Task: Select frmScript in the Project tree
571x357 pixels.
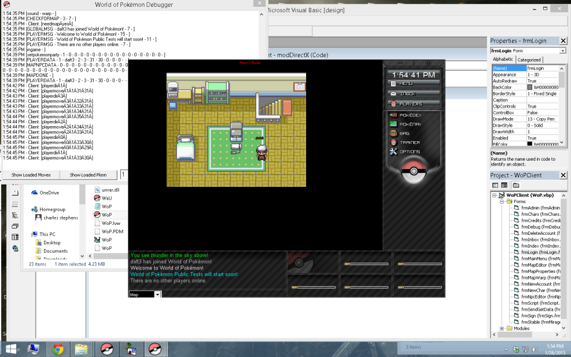Action: (537, 303)
